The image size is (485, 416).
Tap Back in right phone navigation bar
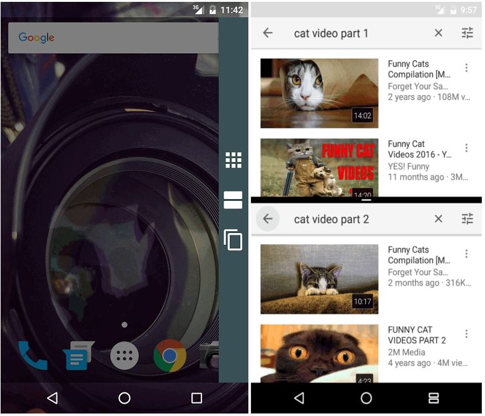(x=299, y=398)
